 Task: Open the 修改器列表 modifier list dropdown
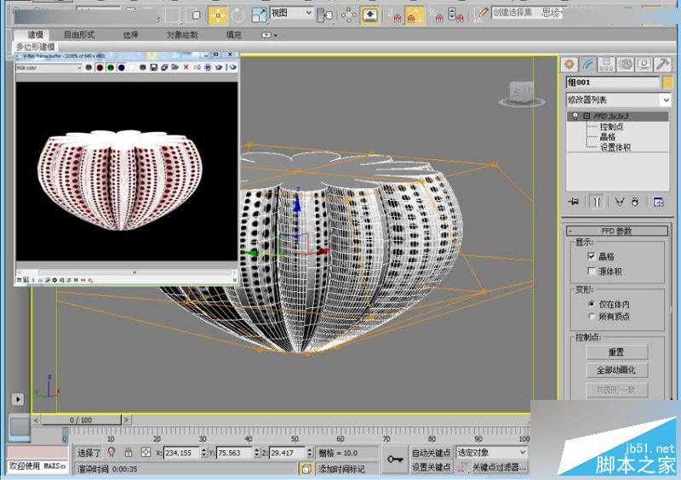(x=617, y=100)
